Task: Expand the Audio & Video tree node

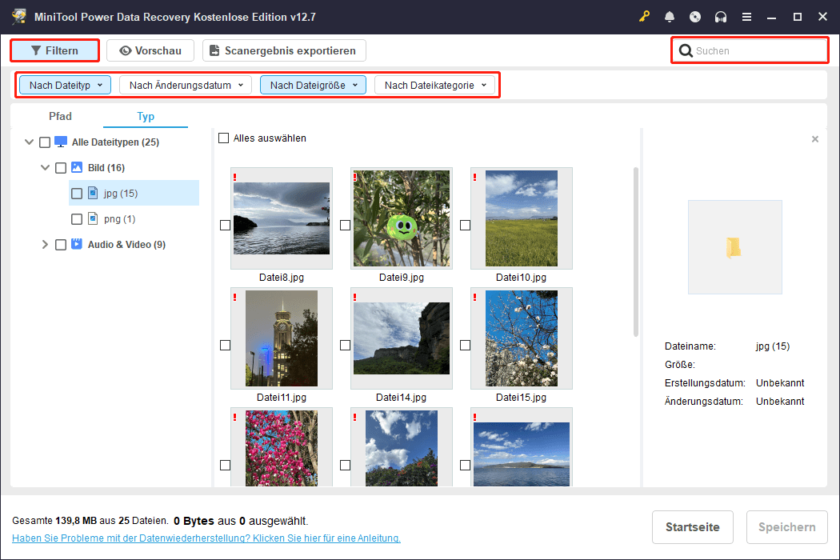Action: [45, 244]
